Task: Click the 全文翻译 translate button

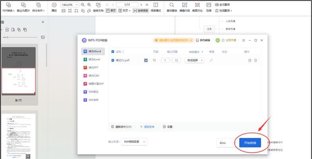Action: (223, 5)
